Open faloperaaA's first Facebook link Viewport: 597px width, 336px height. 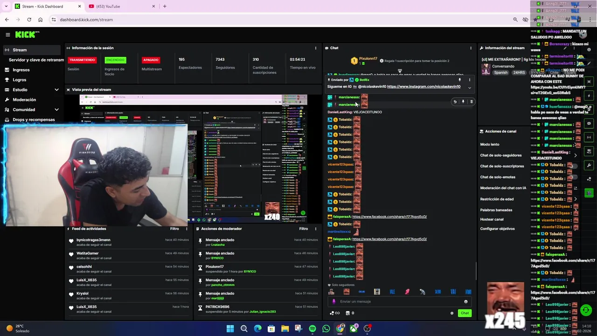(389, 217)
